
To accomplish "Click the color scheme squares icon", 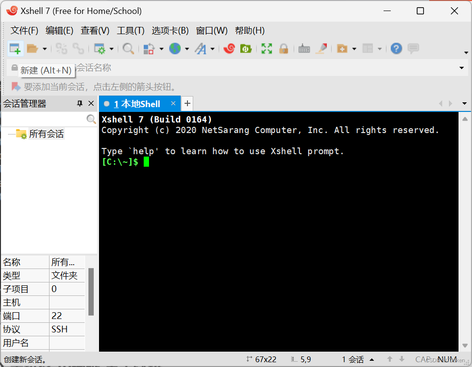I will click(x=149, y=49).
